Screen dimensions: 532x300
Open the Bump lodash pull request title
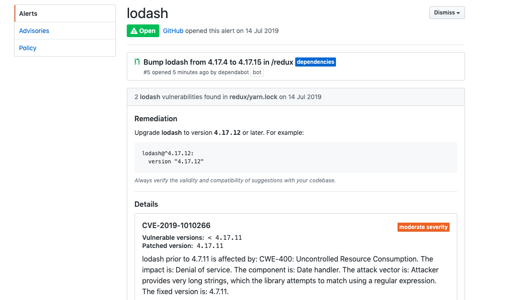click(218, 62)
